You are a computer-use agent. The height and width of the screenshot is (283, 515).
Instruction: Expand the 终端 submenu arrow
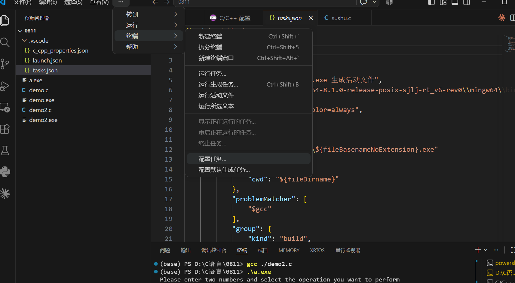[x=176, y=36]
